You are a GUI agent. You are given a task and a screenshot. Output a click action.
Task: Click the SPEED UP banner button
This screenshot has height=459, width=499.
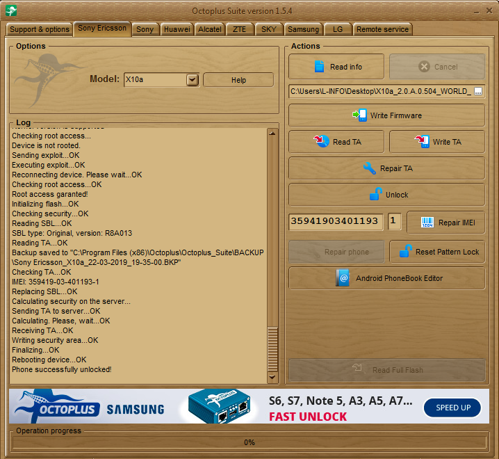pos(452,408)
